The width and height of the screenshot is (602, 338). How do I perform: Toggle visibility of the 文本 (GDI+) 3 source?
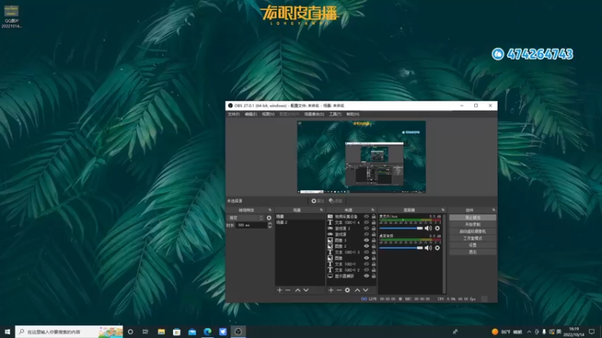point(366,252)
